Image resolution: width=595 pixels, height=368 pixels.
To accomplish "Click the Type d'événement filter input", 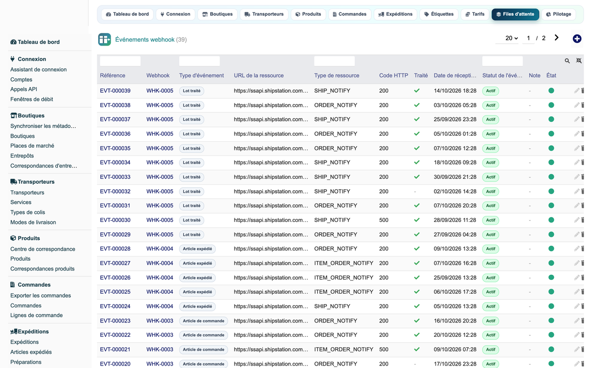I will [x=199, y=61].
